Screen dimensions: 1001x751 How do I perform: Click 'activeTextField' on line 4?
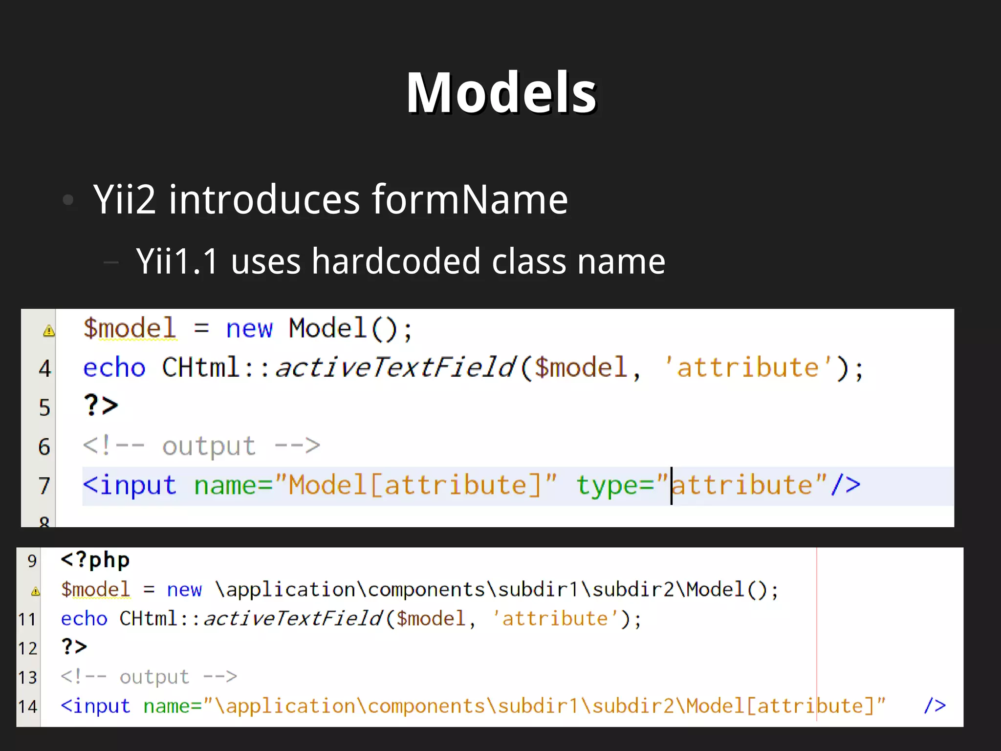tap(395, 367)
